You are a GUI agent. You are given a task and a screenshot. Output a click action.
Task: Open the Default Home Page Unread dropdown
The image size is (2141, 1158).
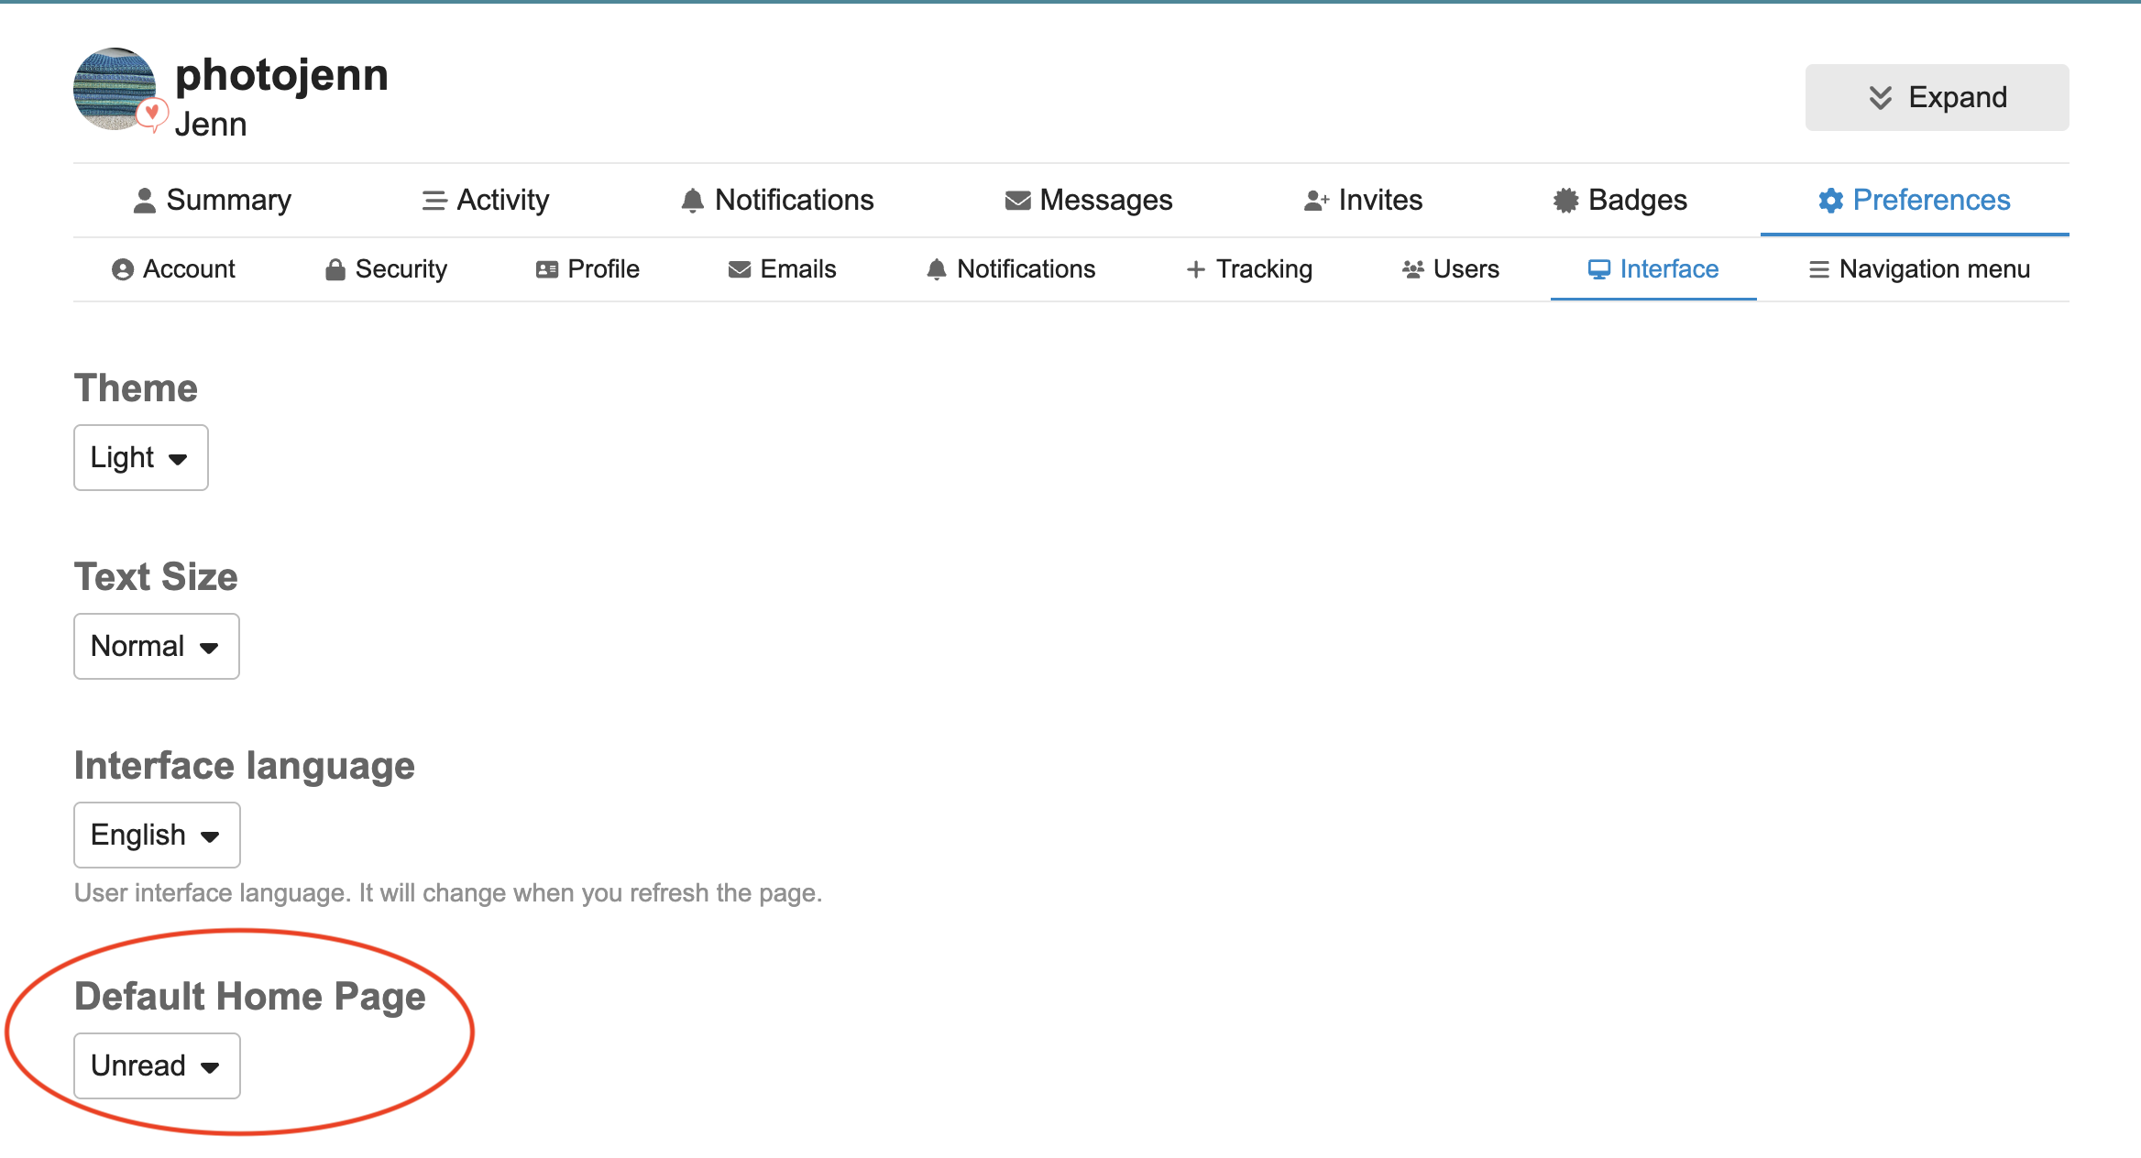click(157, 1065)
